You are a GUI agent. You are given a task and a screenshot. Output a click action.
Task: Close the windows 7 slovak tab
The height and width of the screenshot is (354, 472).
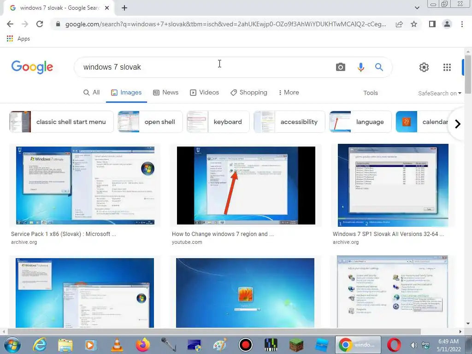click(x=107, y=8)
